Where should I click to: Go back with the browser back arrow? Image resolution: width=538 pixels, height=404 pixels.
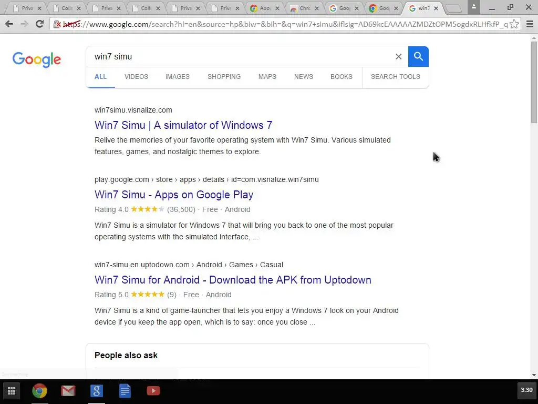tap(9, 24)
